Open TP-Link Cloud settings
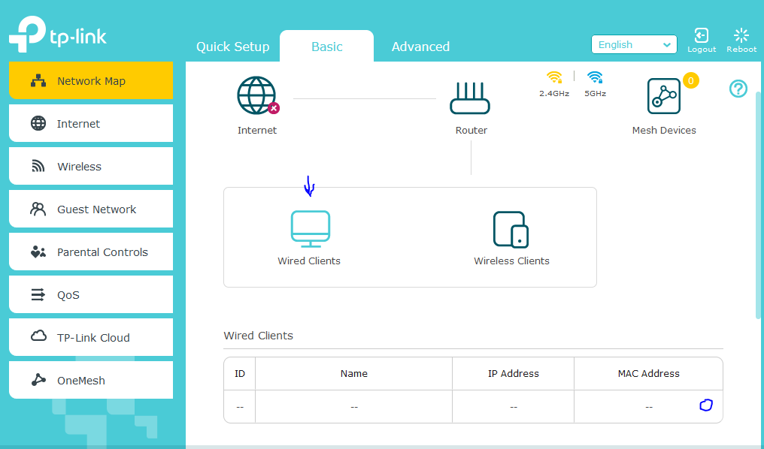The image size is (764, 449). [x=91, y=337]
